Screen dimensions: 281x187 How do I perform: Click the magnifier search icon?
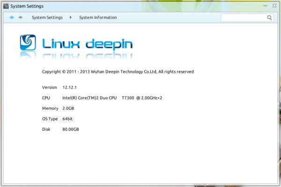coord(270,18)
